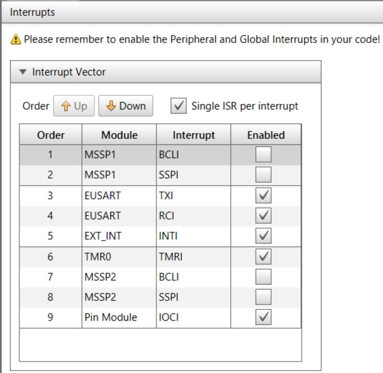Image resolution: width=383 pixels, height=373 pixels.
Task: Uncheck the EXT_INT INTI enabled box
Action: 263,236
